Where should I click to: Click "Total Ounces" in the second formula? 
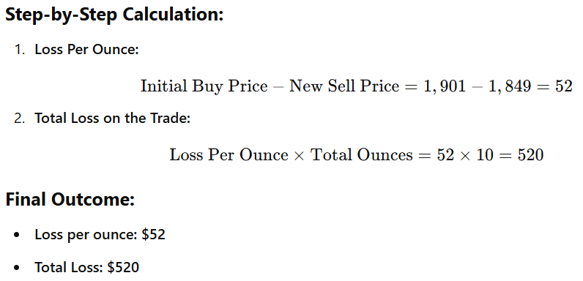pos(361,154)
